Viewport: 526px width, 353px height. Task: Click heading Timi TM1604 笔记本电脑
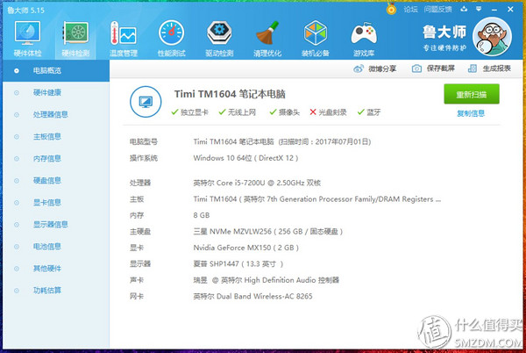230,94
